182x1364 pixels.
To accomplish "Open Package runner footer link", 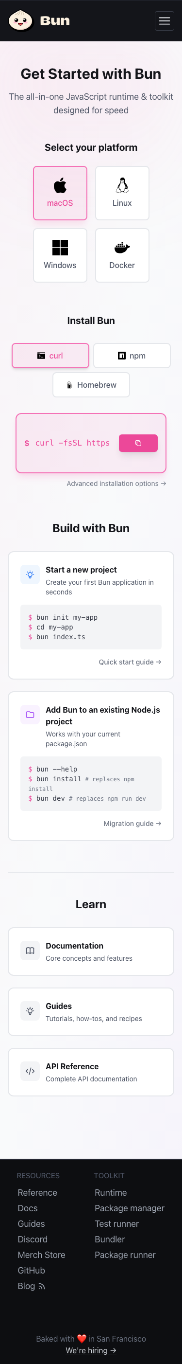I will point(125,1255).
